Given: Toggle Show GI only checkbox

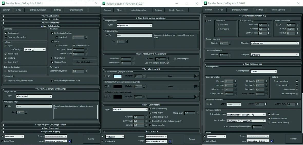Looking at the screenshot, I should 6,62.
